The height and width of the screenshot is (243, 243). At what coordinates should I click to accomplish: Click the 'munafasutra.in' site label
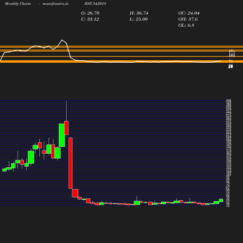tap(55, 3)
